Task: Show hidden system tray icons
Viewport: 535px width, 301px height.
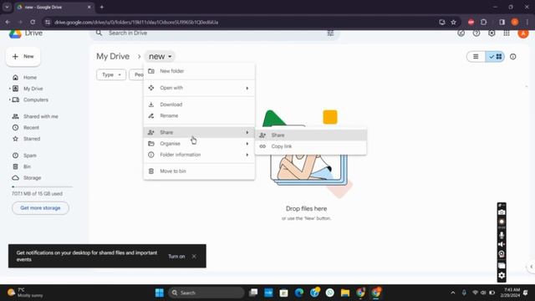Action: [x=453, y=293]
